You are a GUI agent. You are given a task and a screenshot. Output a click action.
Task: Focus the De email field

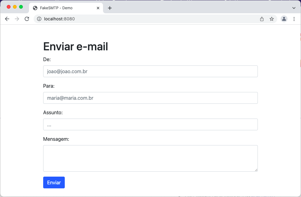150,71
